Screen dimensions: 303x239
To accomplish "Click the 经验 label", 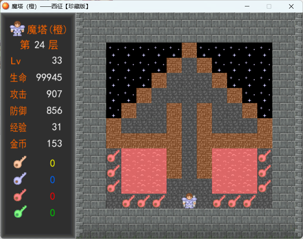I will pos(18,127).
